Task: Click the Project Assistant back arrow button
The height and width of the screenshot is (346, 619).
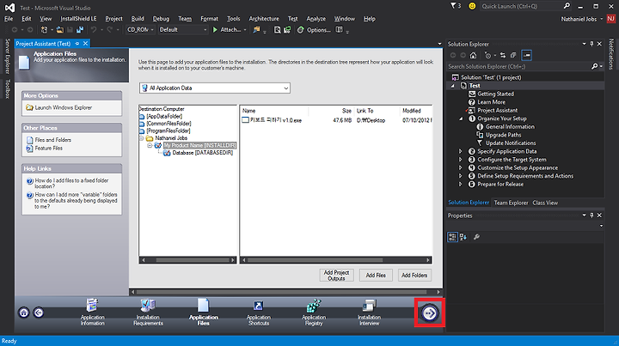Action: pyautogui.click(x=39, y=313)
